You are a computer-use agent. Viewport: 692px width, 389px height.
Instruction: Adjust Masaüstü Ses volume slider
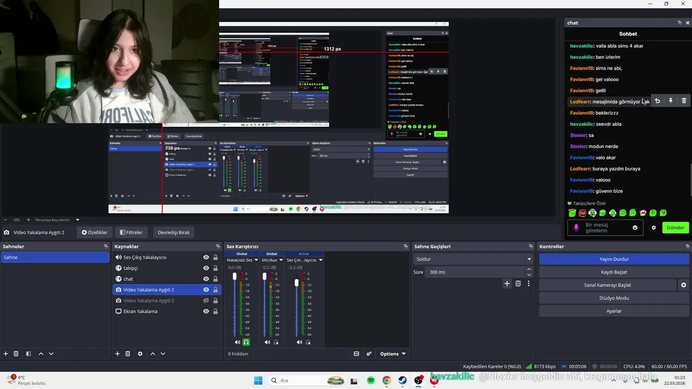click(235, 276)
